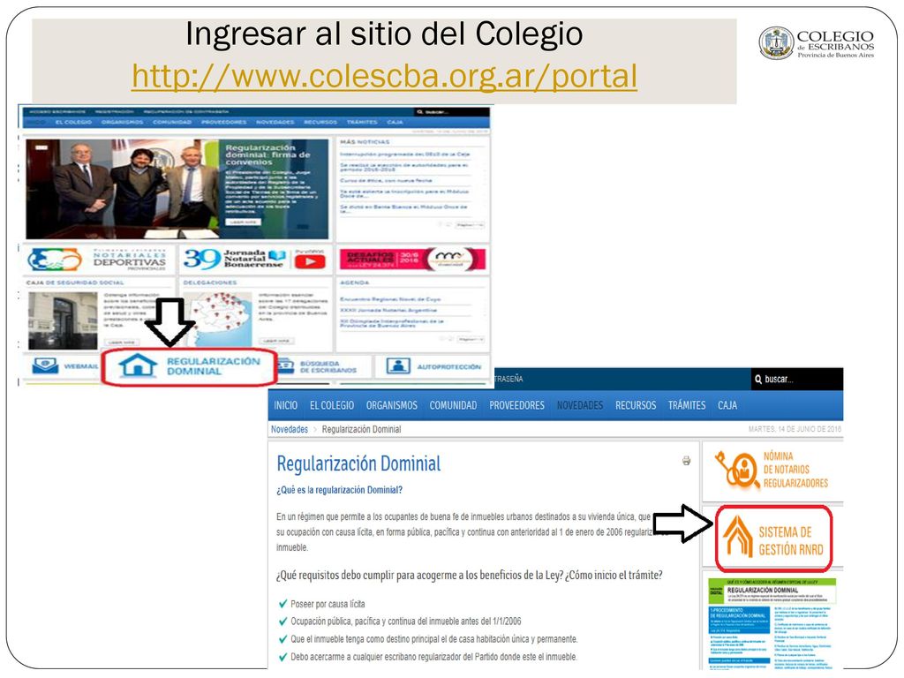
Task: Click the Nómina de Notarios Regularizadores icon
Action: 737,471
